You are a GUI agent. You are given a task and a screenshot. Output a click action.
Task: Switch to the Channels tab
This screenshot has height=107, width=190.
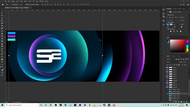click(173, 56)
